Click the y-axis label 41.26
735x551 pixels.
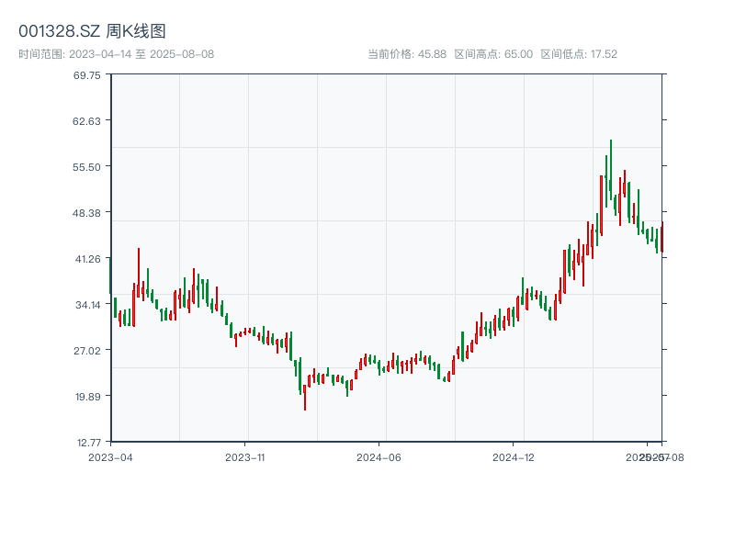coord(87,259)
